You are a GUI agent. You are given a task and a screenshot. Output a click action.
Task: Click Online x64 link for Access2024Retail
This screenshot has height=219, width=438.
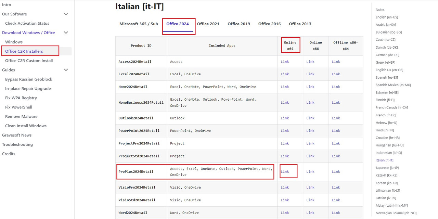pyautogui.click(x=285, y=62)
